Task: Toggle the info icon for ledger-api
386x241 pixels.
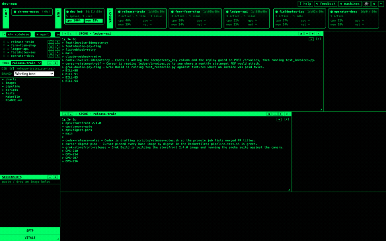Action: [51, 49]
